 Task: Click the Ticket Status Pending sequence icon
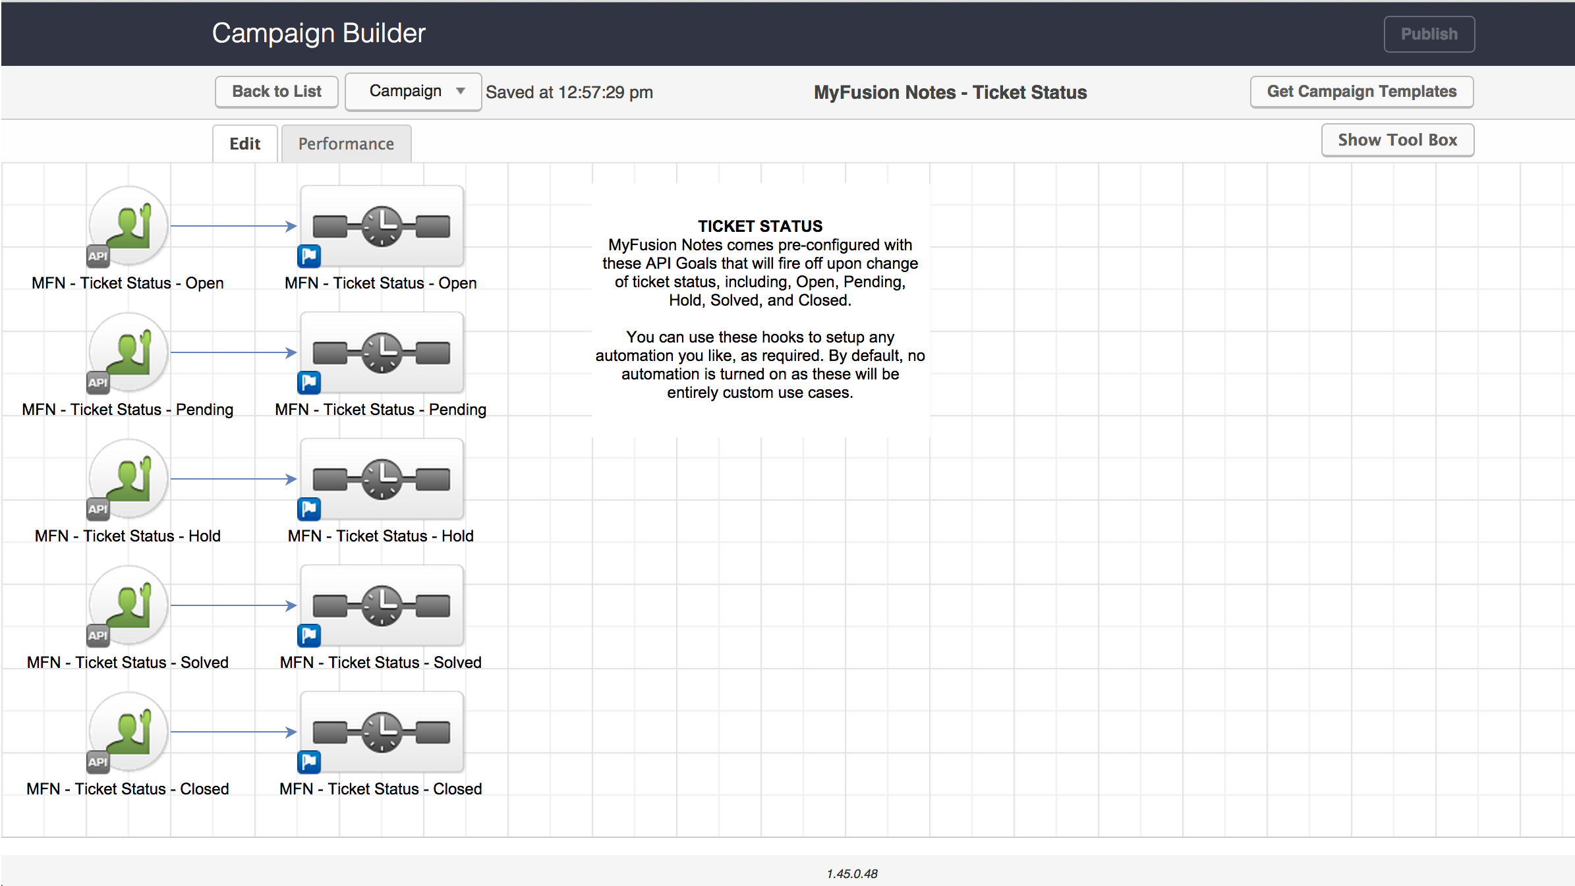pos(382,352)
